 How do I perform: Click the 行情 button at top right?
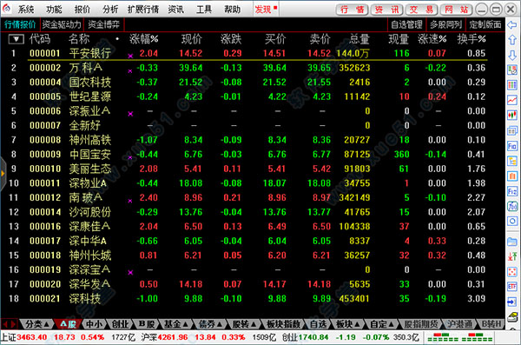(x=353, y=10)
